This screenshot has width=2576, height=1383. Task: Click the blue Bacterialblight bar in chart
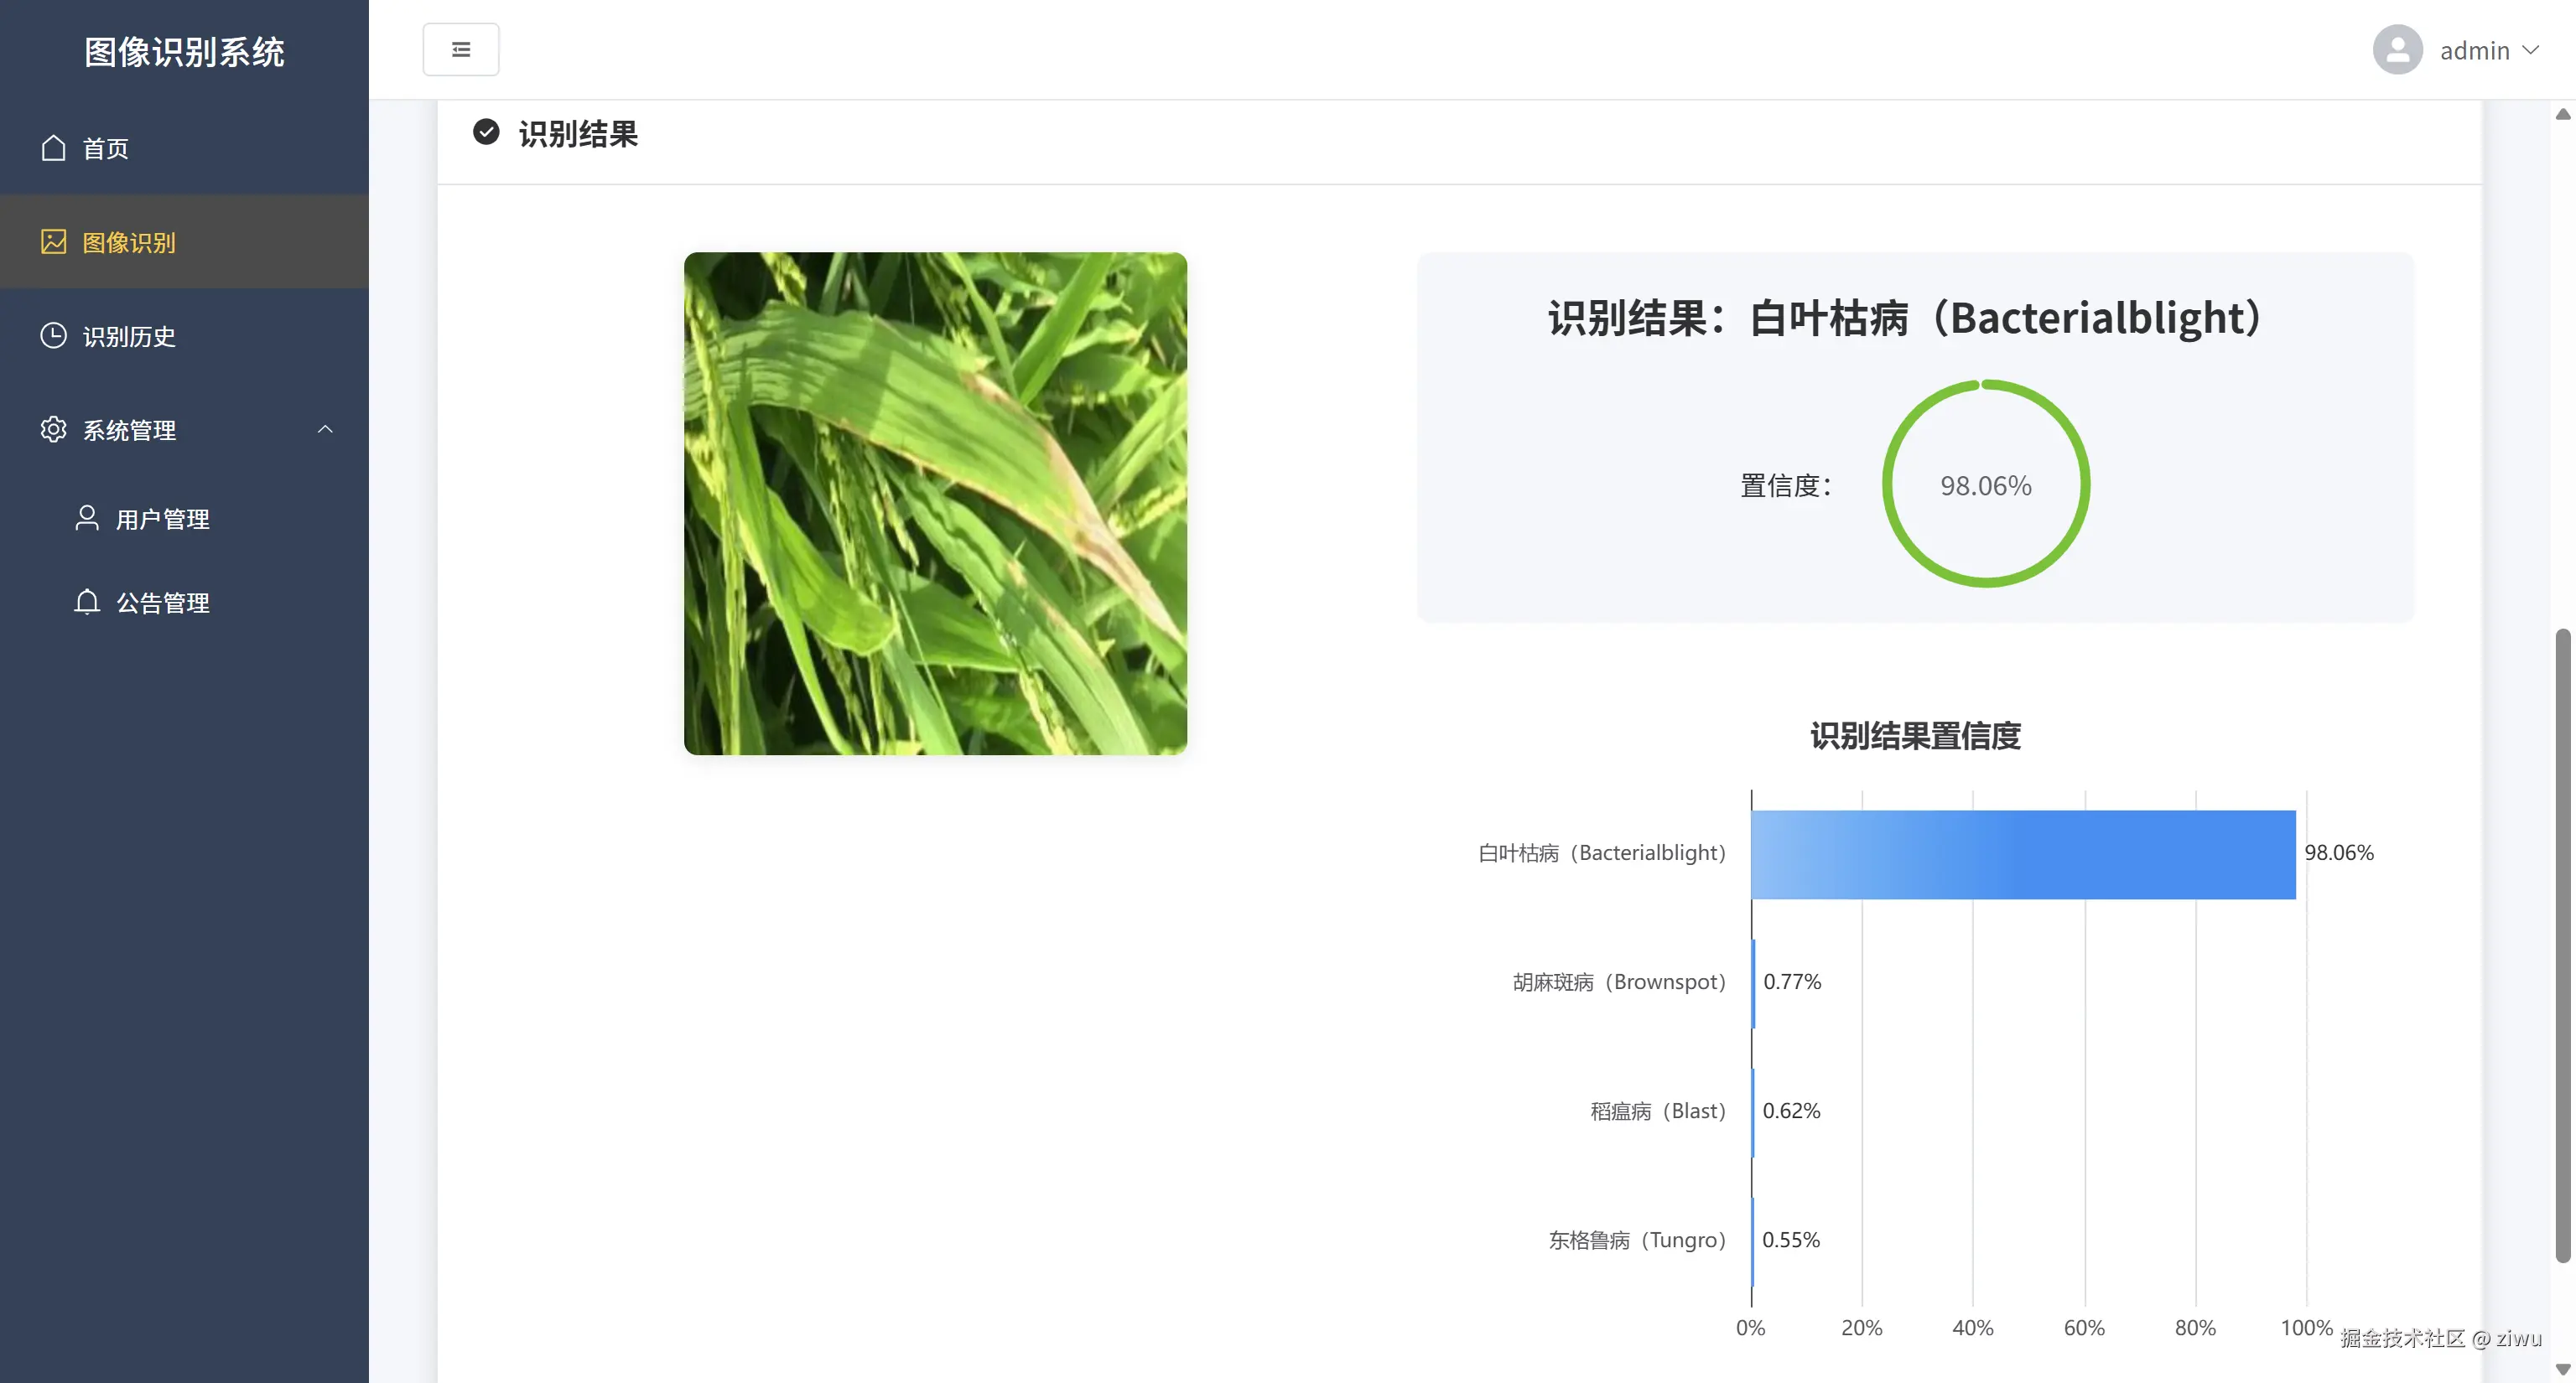[2022, 854]
